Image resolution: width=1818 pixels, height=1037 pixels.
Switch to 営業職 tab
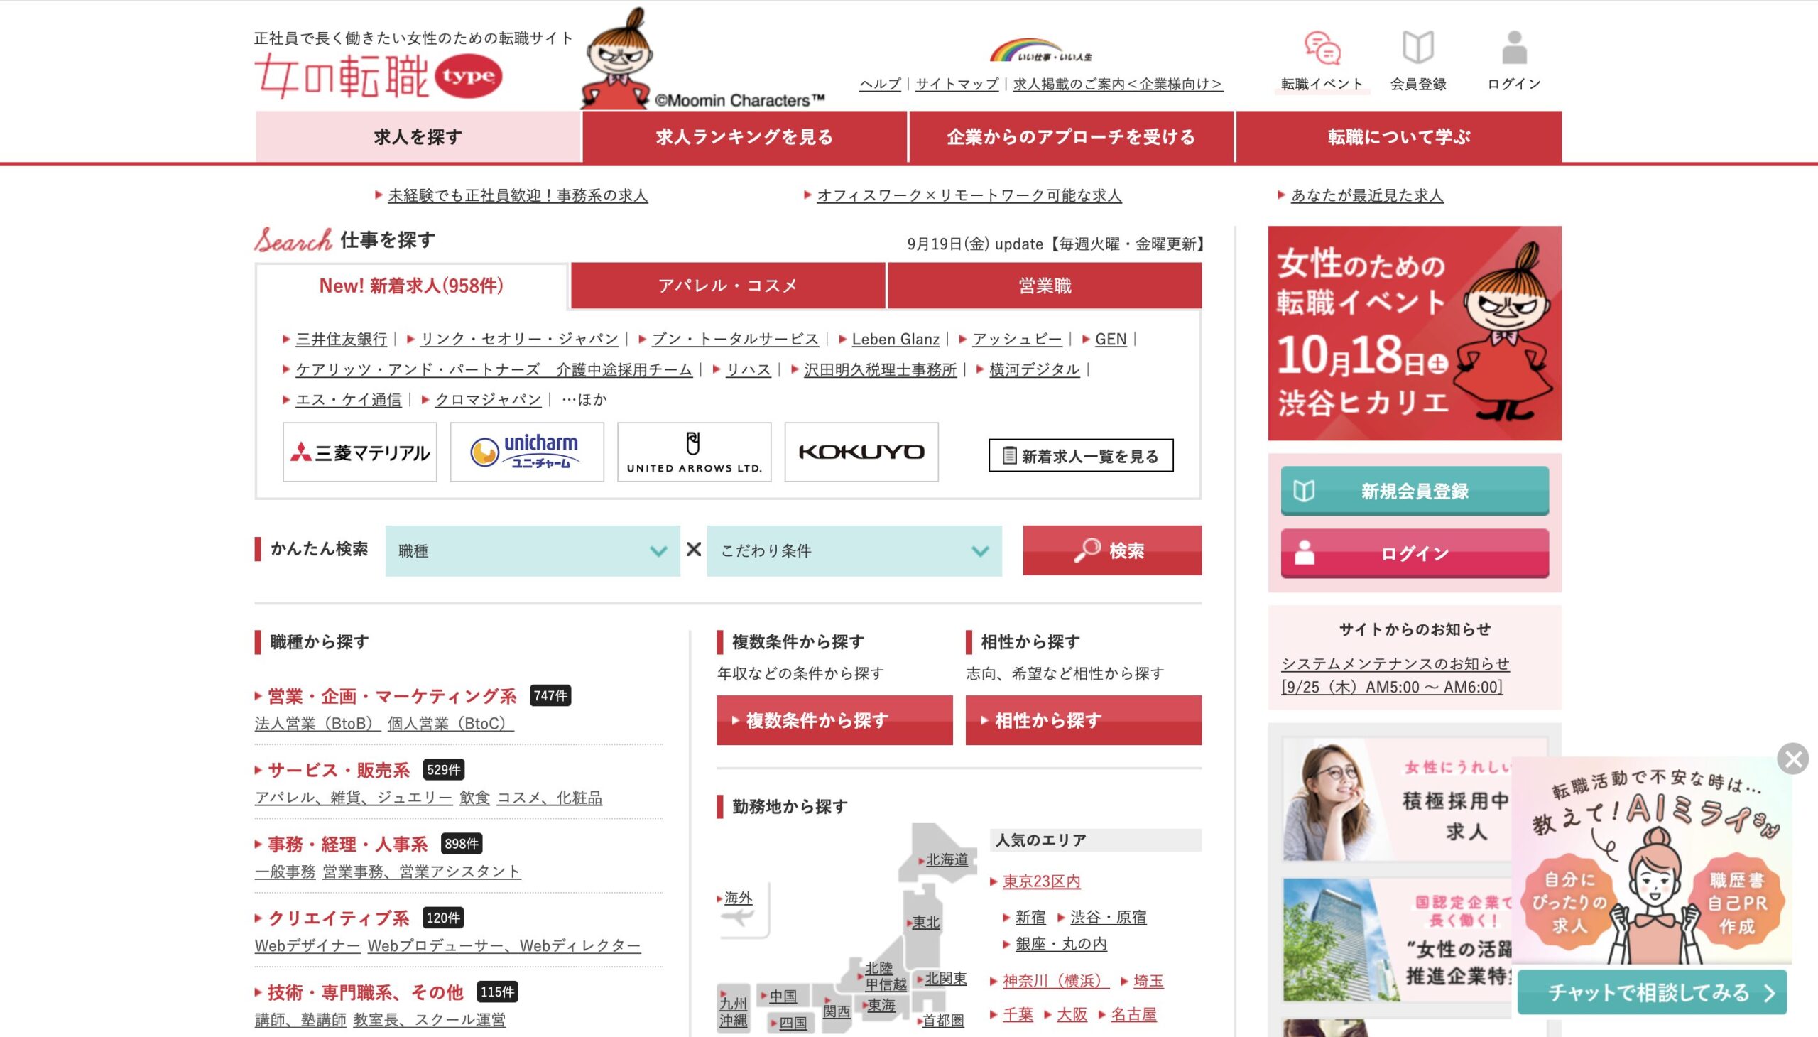pos(1044,286)
